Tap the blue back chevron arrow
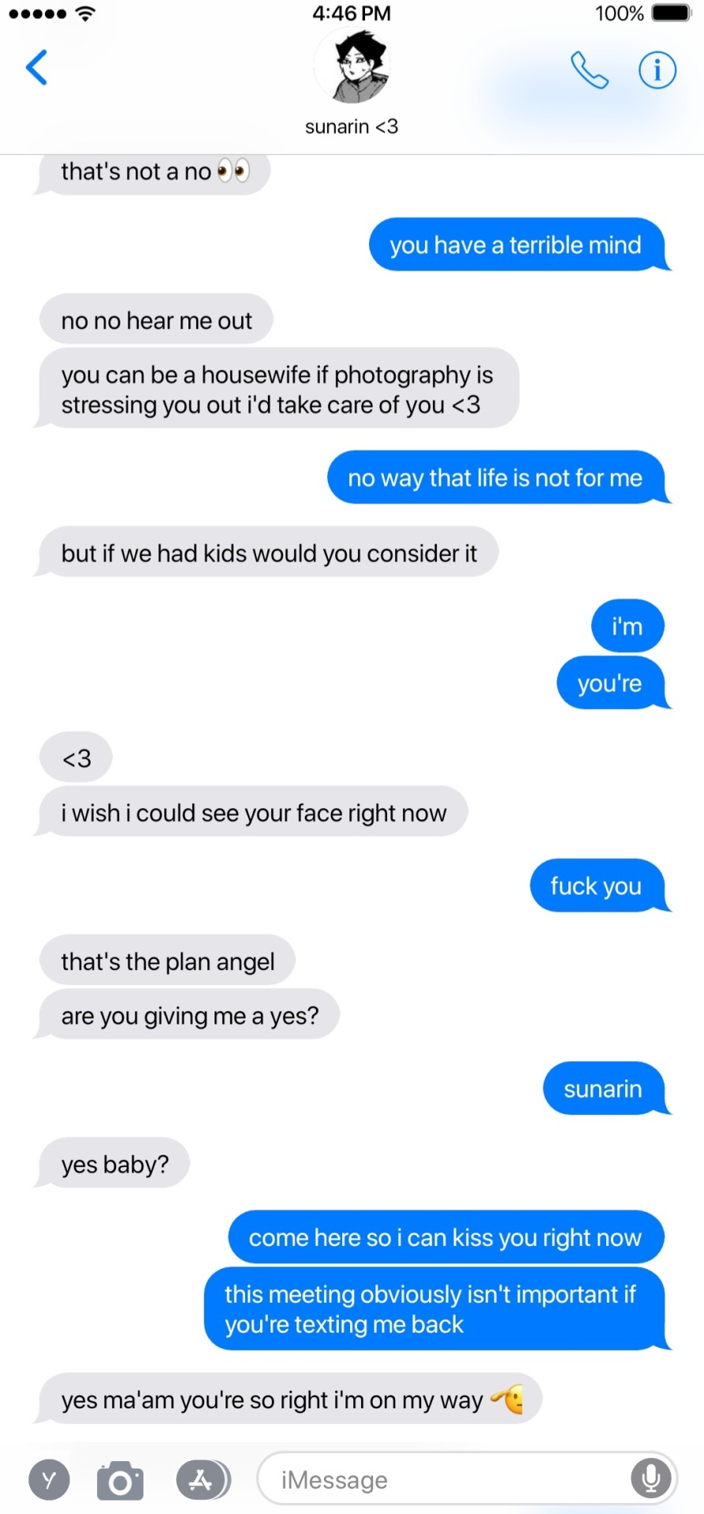This screenshot has width=704, height=1514. click(x=36, y=67)
